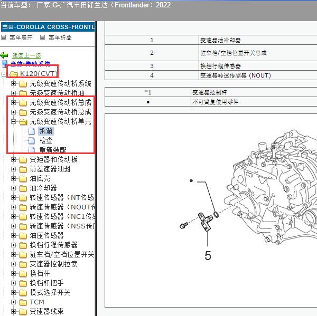
Task: Click the 油压传感器 folder icon
Action: click(x=23, y=236)
